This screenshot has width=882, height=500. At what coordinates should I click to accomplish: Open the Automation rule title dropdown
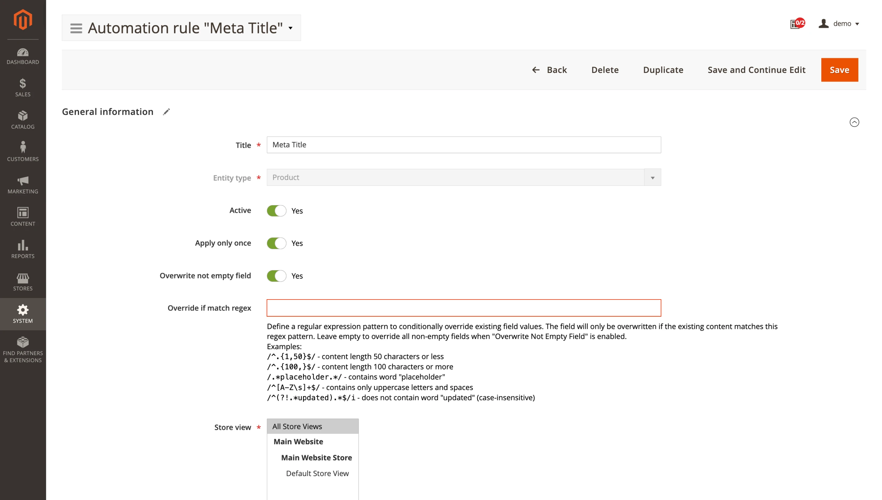(290, 28)
